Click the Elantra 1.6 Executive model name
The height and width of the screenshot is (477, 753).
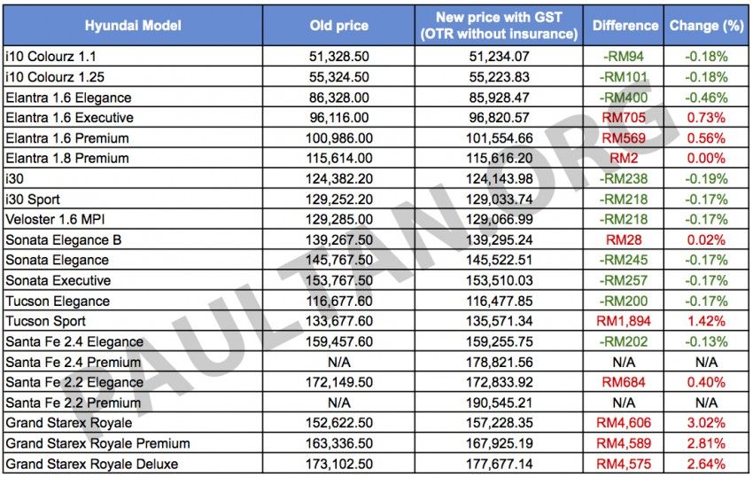[x=69, y=118]
